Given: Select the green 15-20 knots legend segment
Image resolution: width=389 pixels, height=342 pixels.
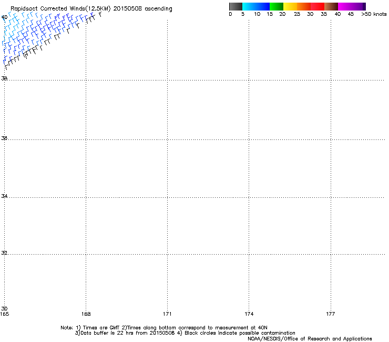Looking at the screenshot, I should (x=277, y=6).
